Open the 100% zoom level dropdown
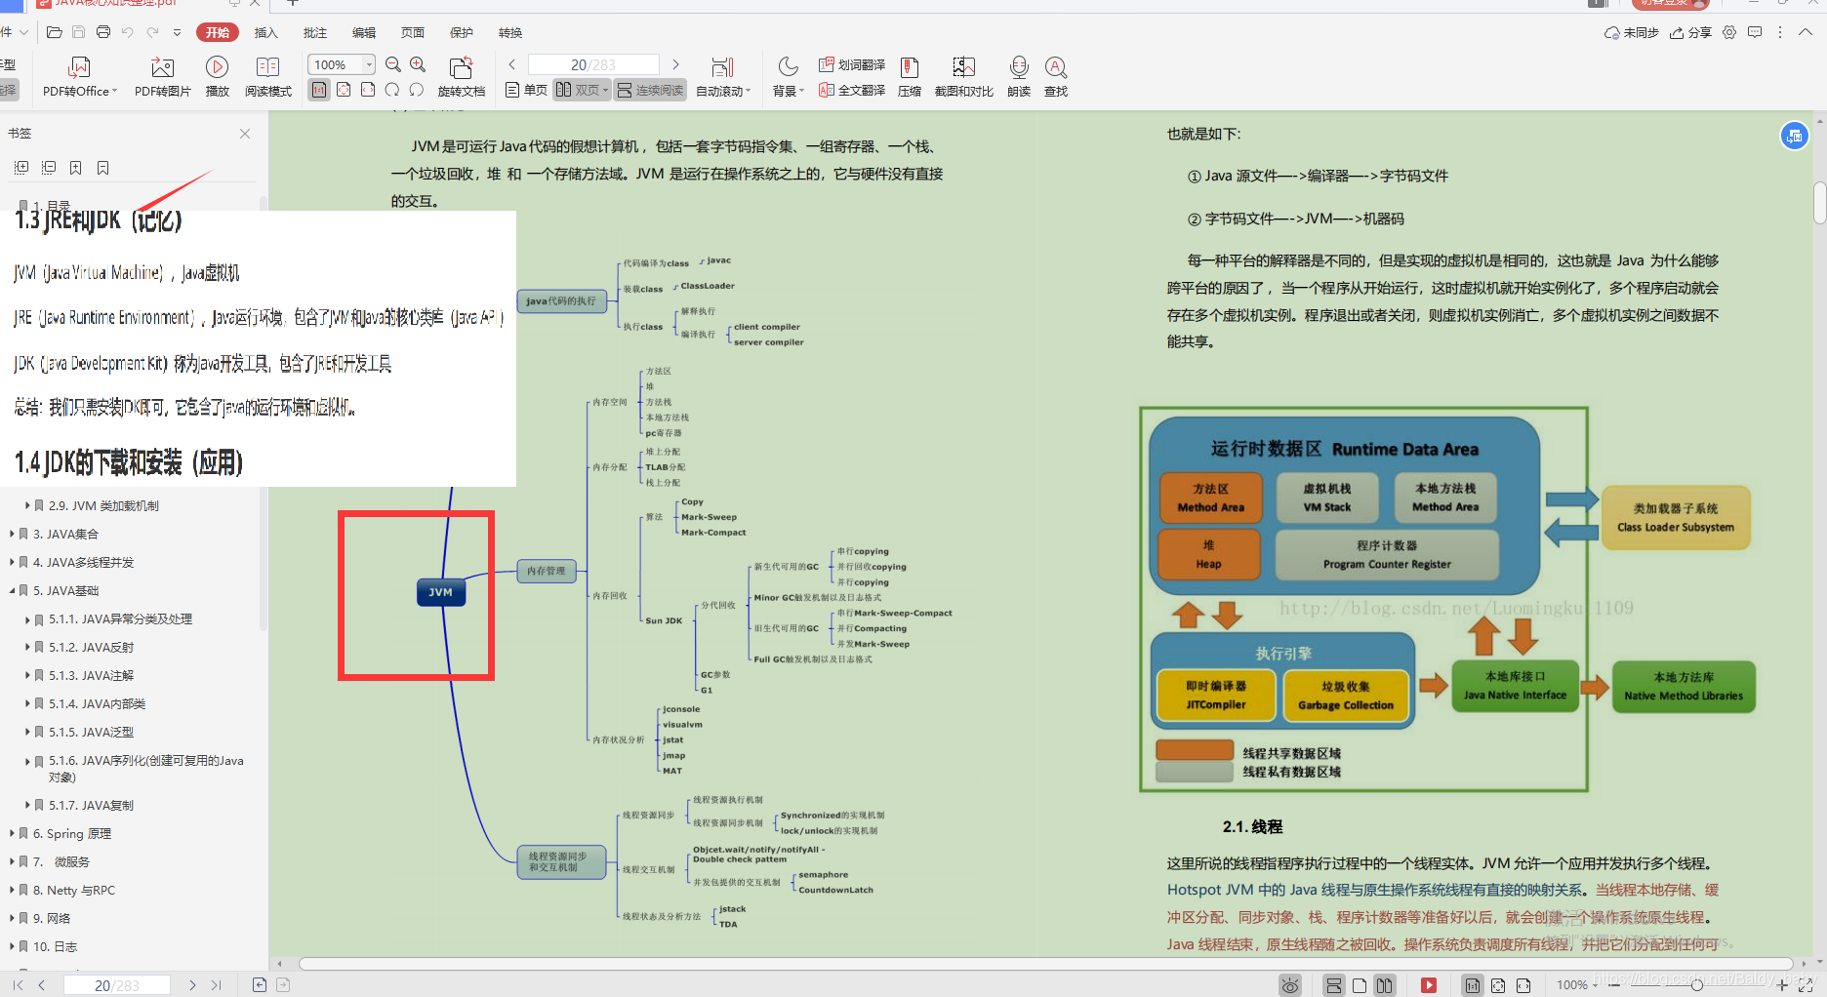Viewport: 1827px width, 997px height. [x=370, y=63]
